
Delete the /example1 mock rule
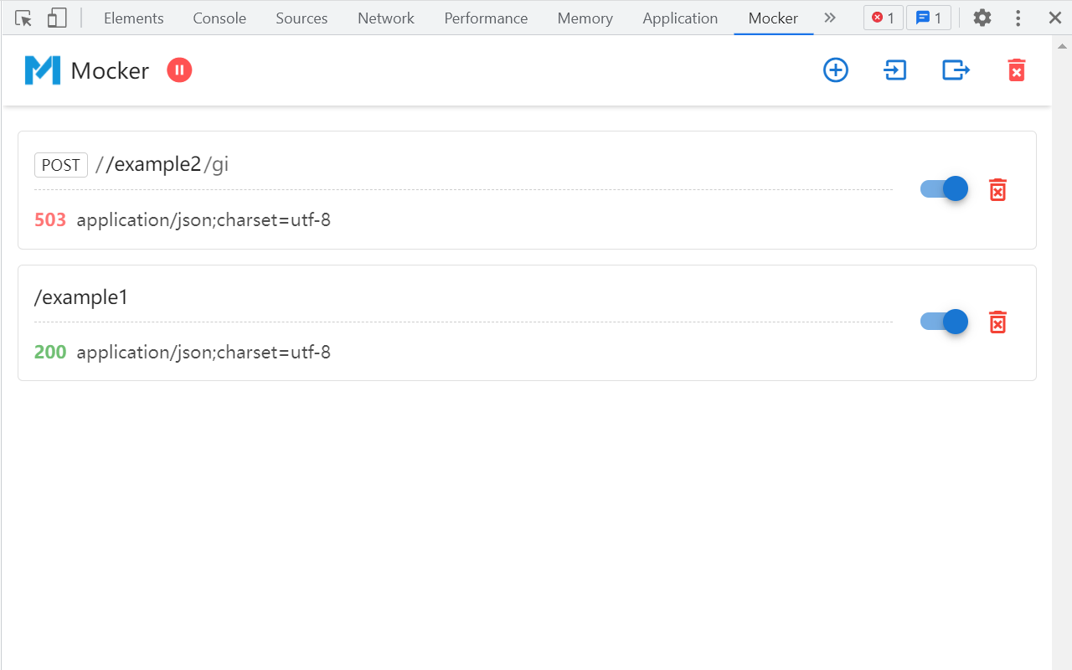tap(997, 322)
